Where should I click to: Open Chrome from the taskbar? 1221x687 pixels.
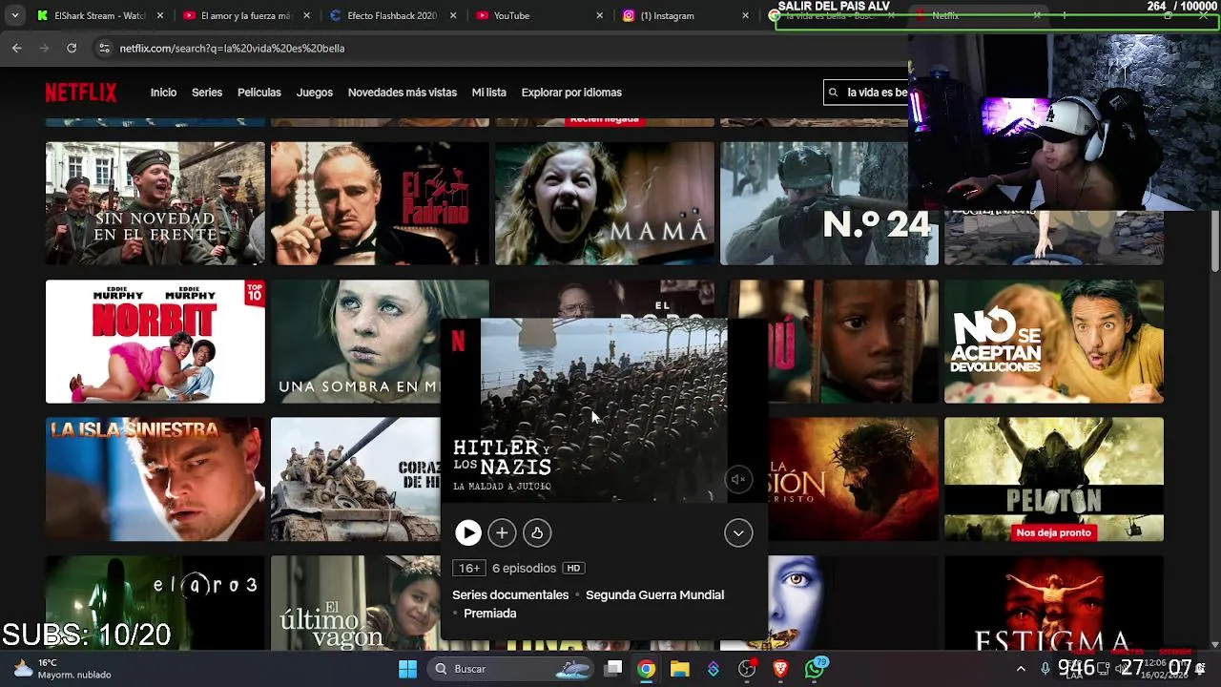click(x=647, y=669)
